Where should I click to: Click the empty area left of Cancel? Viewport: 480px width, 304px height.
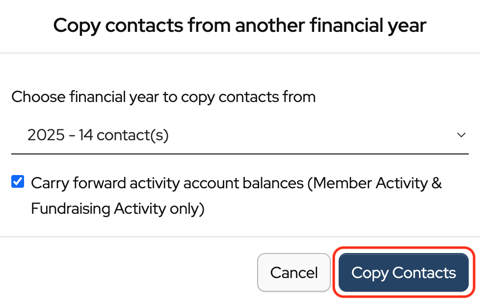(x=133, y=273)
